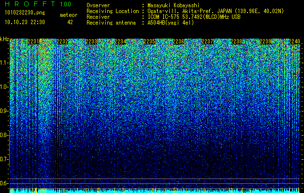Click the 1.0 frequency axis label
Viewport: 304px width, 193px height.
click(x=4, y=87)
